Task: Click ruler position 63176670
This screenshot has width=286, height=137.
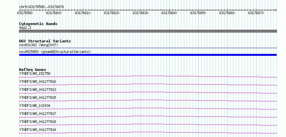Action: [x=256, y=13]
